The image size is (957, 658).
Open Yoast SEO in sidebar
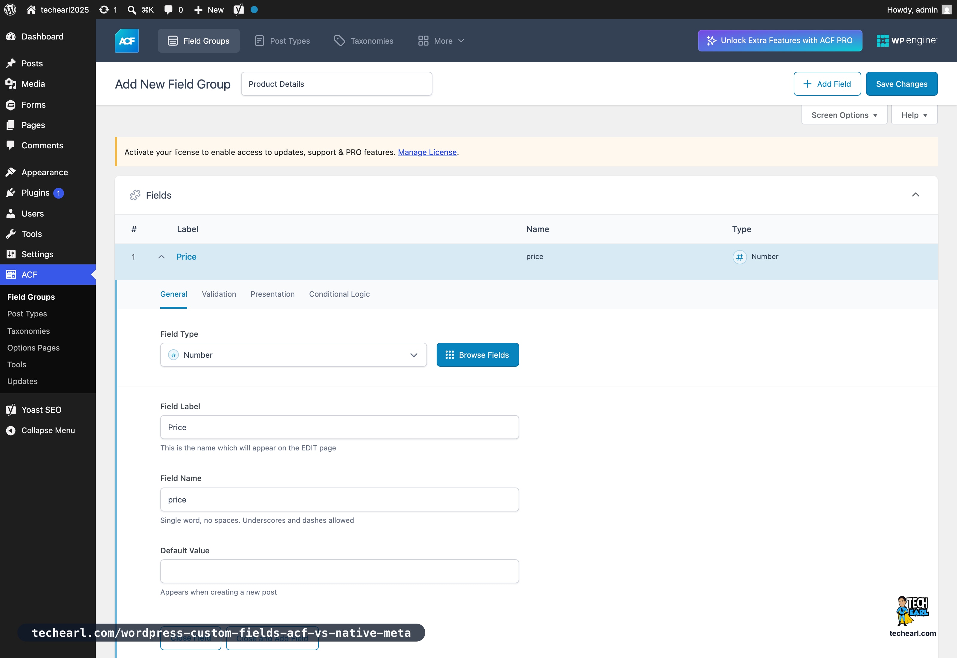48,410
